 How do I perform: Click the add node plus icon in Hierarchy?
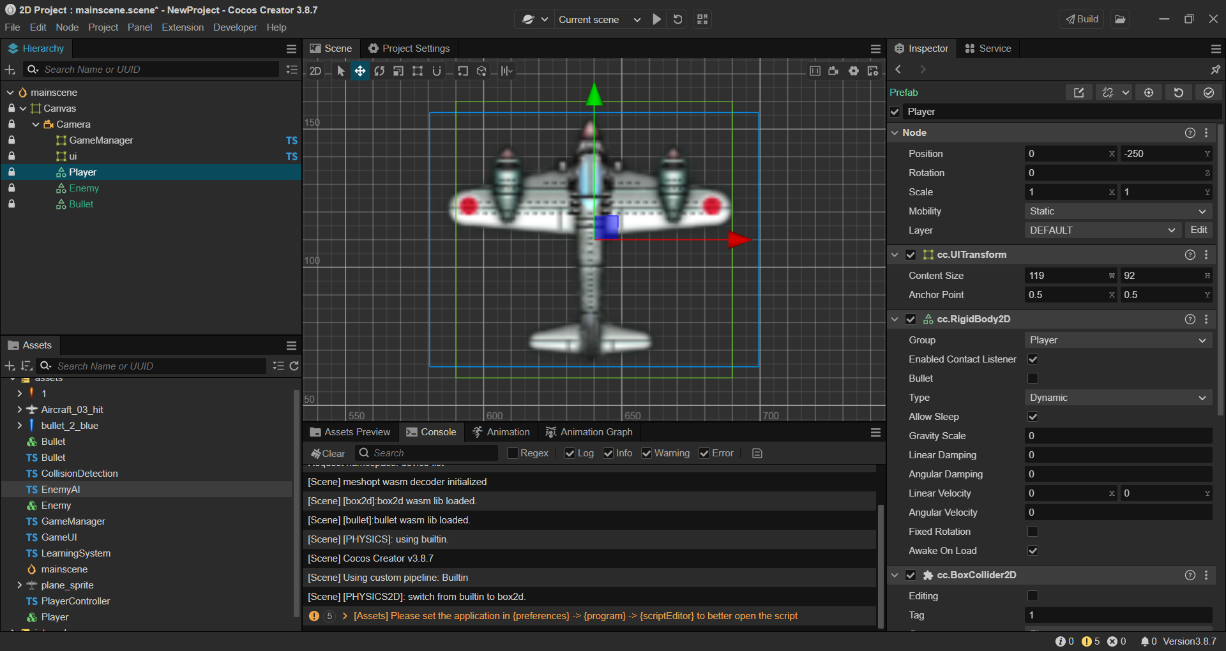tap(10, 70)
